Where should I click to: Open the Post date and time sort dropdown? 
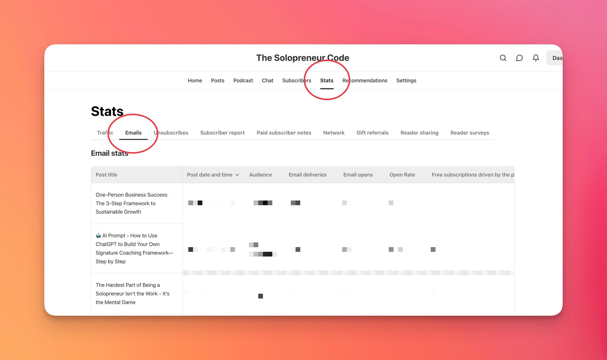click(213, 175)
